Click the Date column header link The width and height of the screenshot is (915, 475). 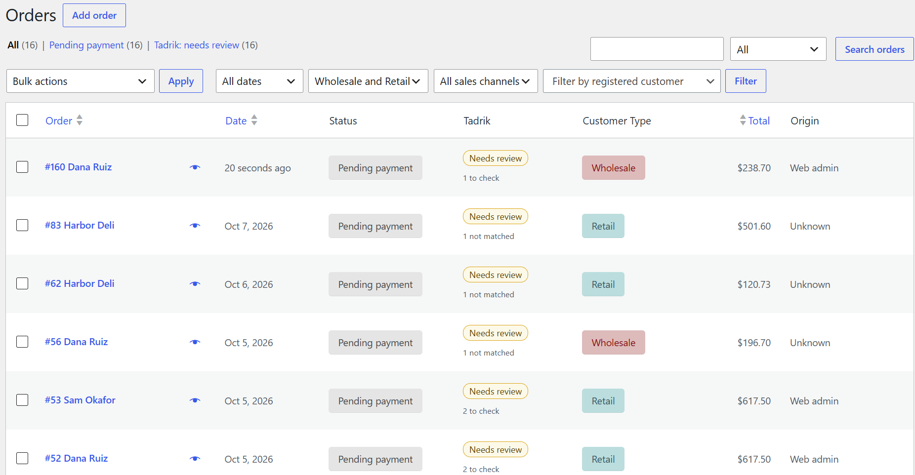click(x=236, y=120)
